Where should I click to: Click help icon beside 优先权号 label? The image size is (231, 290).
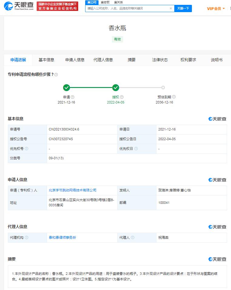pos(27,149)
